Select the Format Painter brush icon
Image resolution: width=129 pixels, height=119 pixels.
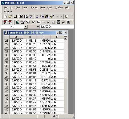(x=52, y=17)
